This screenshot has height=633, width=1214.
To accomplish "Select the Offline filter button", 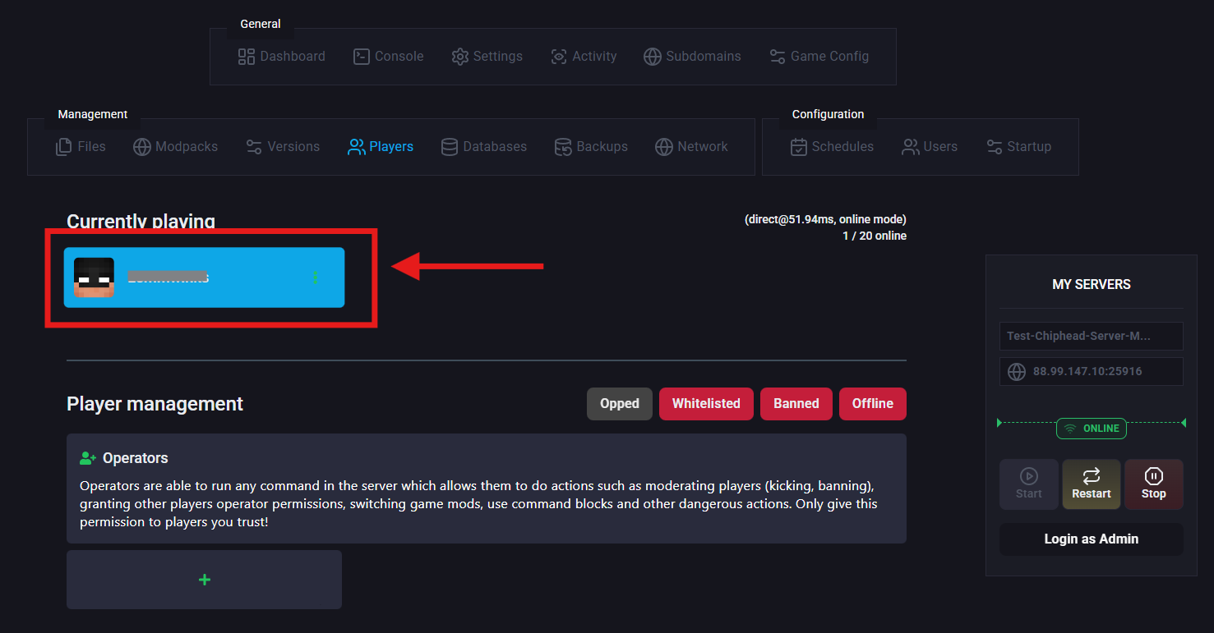I will point(873,404).
